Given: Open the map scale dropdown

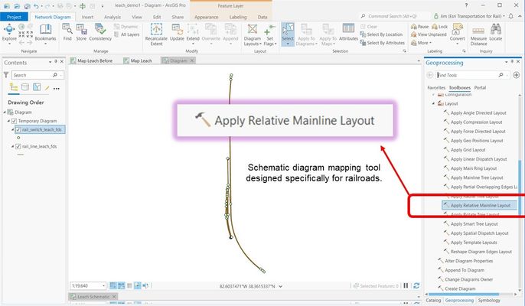Looking at the screenshot, I should click(103, 285).
